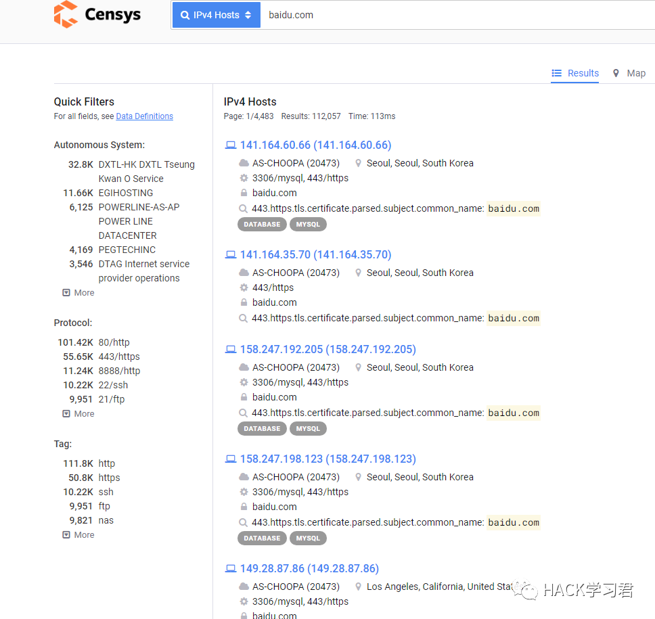Click the lock icon for 141.164.60.66 certificate
Screen dimensions: 655x619
[244, 193]
